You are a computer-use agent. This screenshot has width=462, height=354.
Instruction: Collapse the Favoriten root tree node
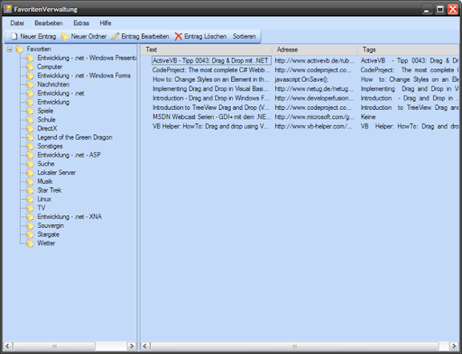click(10, 50)
